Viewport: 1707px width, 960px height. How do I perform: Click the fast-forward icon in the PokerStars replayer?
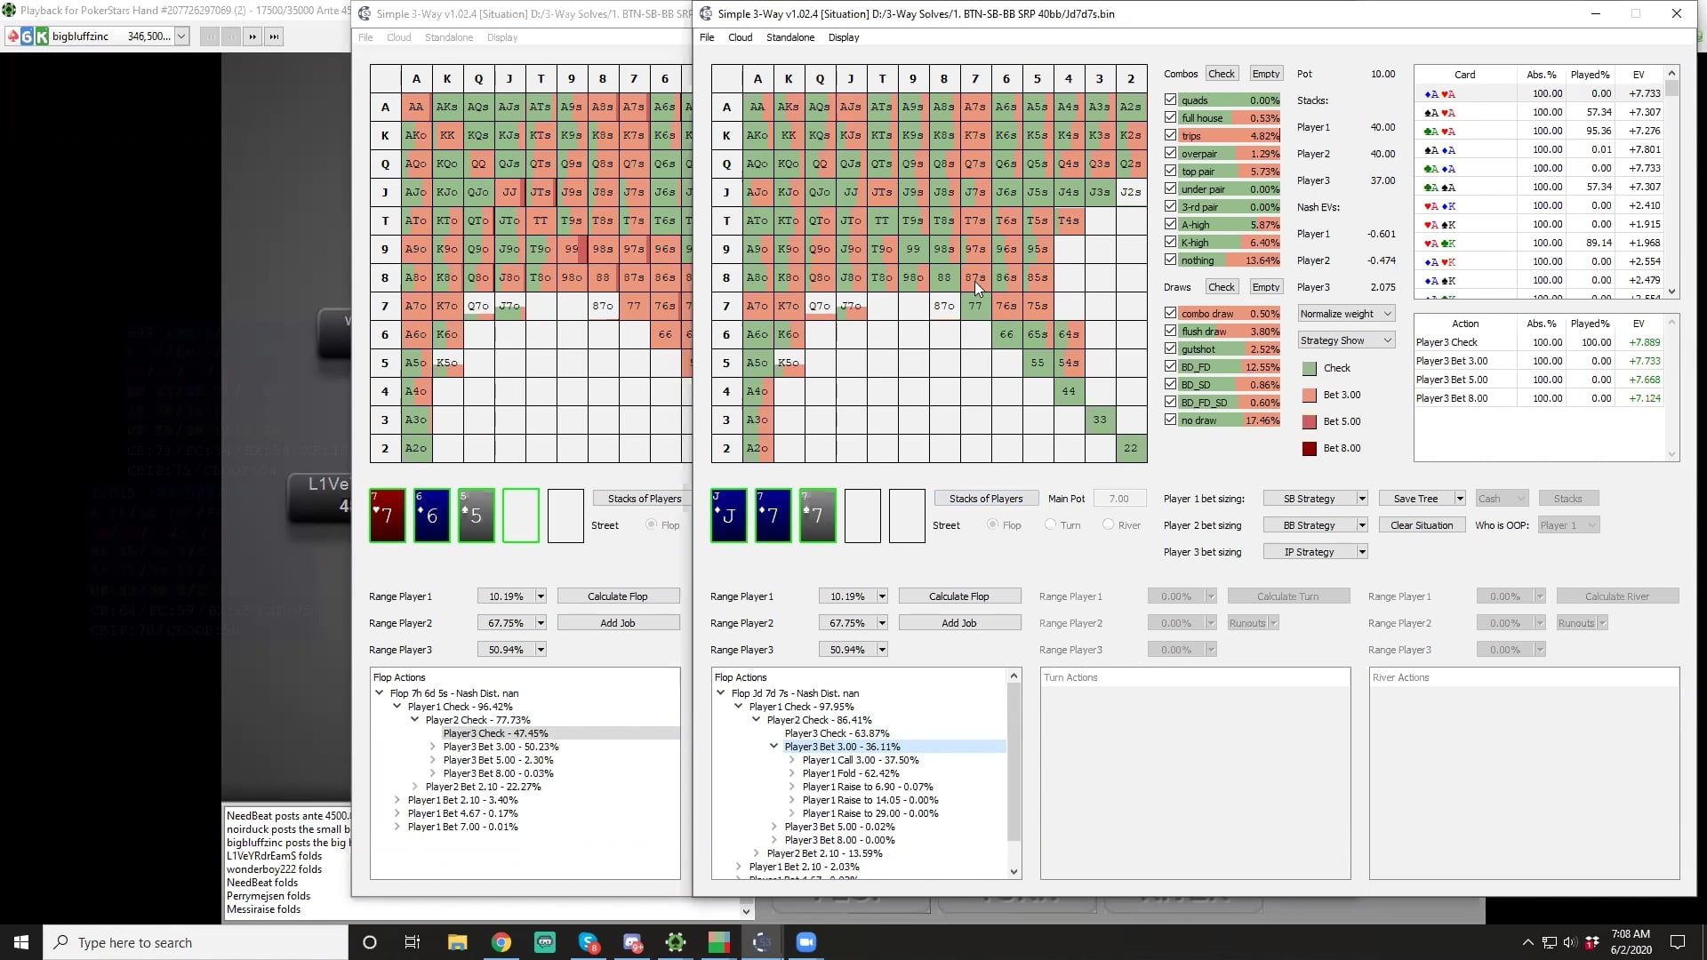click(252, 36)
